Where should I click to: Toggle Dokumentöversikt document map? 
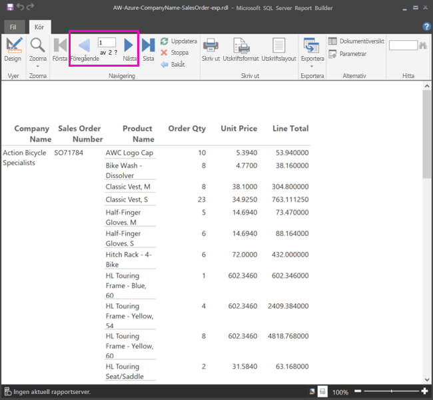pyautogui.click(x=356, y=41)
